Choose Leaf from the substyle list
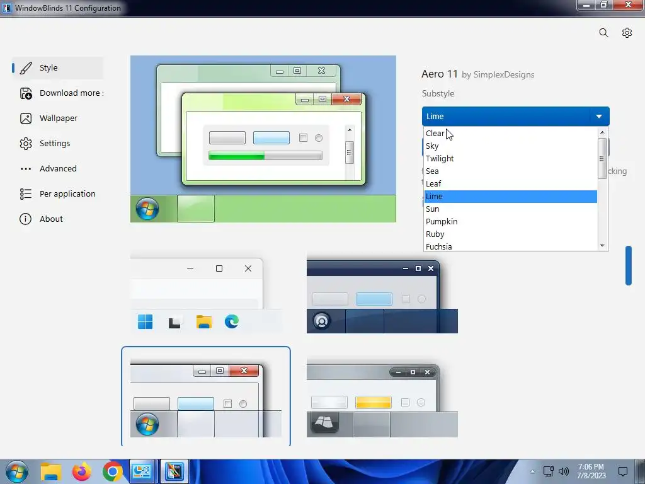 pyautogui.click(x=510, y=183)
